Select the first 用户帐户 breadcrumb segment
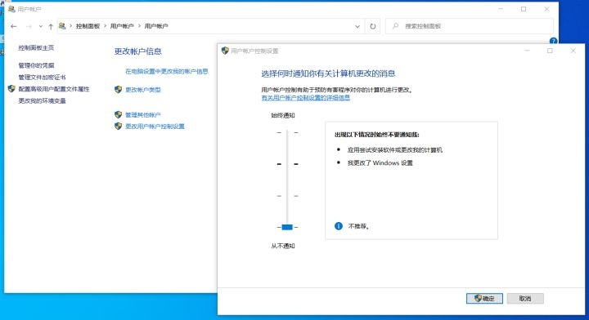 coord(122,26)
